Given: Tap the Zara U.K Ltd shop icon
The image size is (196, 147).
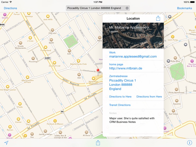Looking at the screenshot, I should [55, 63].
